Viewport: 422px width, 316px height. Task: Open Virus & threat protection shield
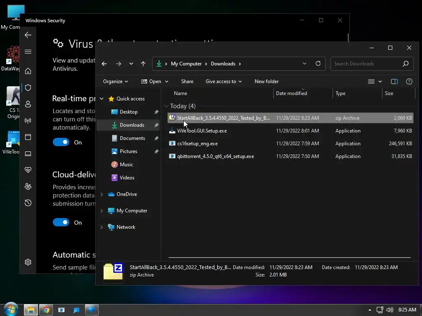tap(28, 88)
